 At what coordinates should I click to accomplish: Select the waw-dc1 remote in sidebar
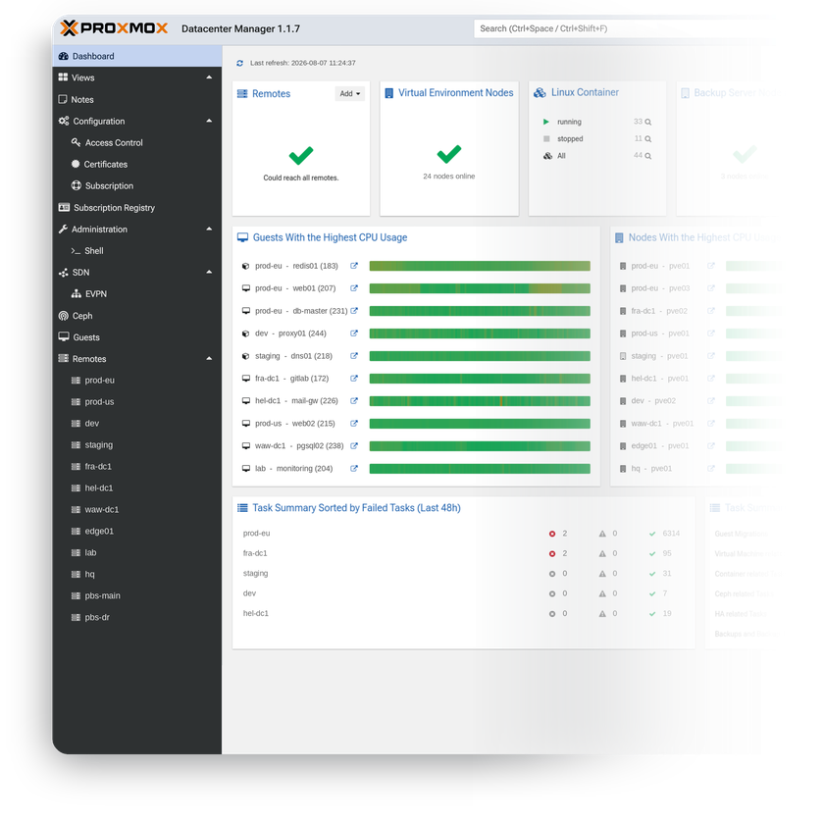137,509
